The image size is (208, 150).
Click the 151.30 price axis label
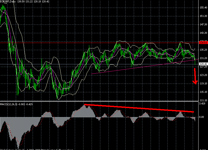point(203,16)
